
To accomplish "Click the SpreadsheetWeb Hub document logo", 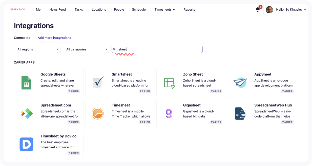I will tap(240, 114).
